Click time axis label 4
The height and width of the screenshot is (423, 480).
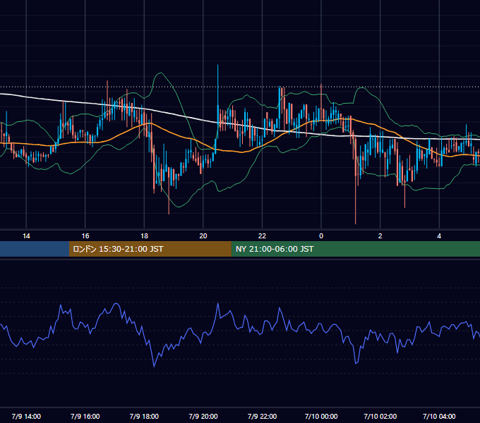(439, 236)
